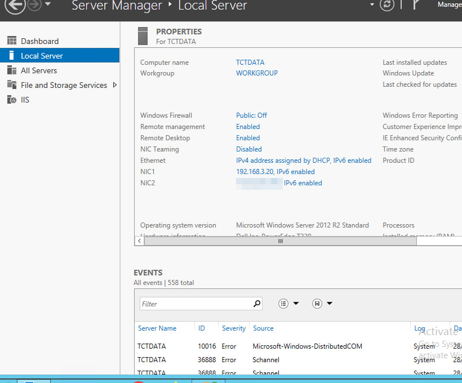
Task: Sort events by Server Name column
Action: (157, 328)
